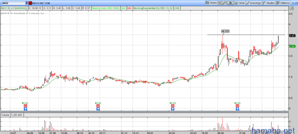Viewport: 298px width, 134px height.
Task: Open the Studies menu
Action: pyautogui.click(x=269, y=3)
